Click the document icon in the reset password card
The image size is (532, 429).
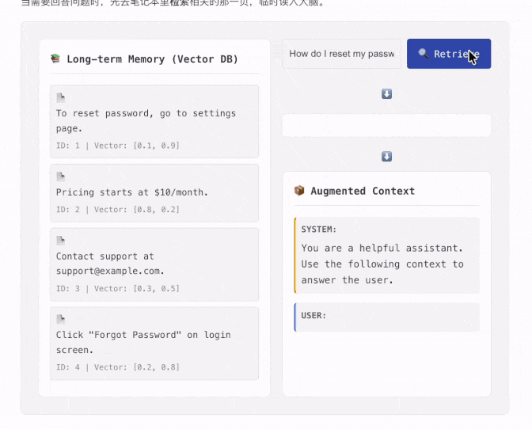tap(61, 98)
